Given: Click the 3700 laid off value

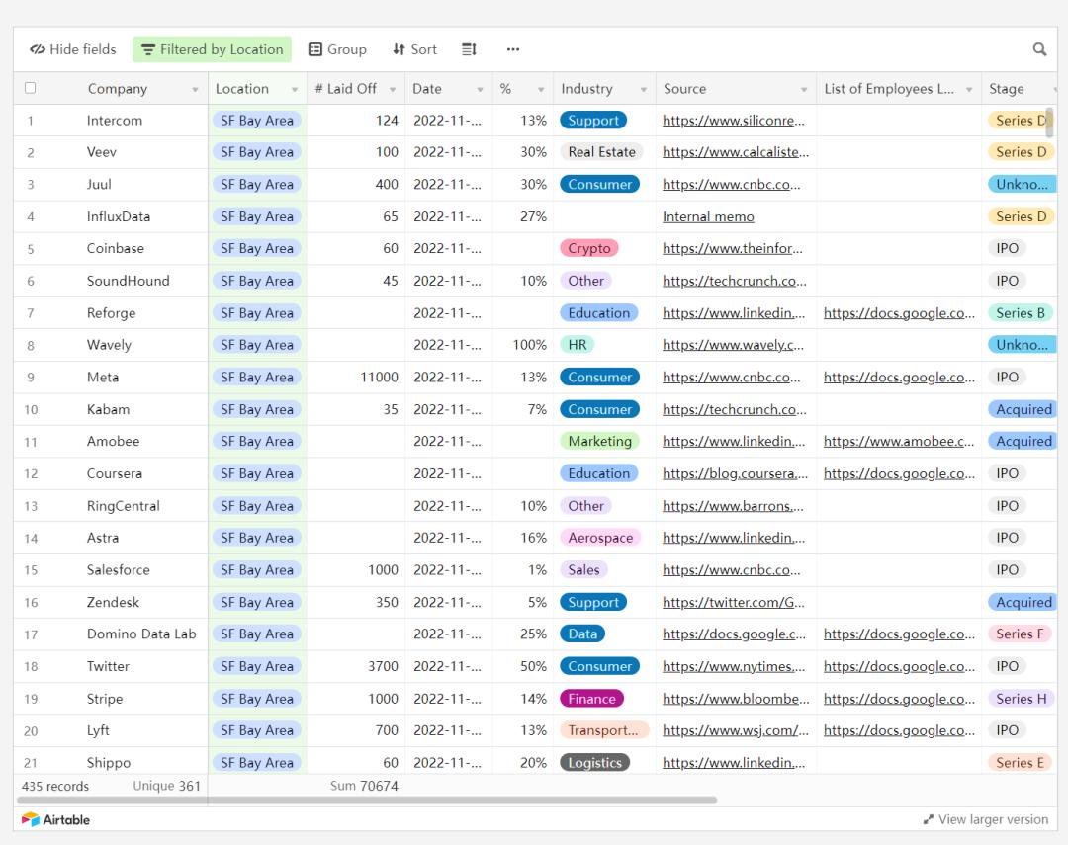Looking at the screenshot, I should 384,666.
